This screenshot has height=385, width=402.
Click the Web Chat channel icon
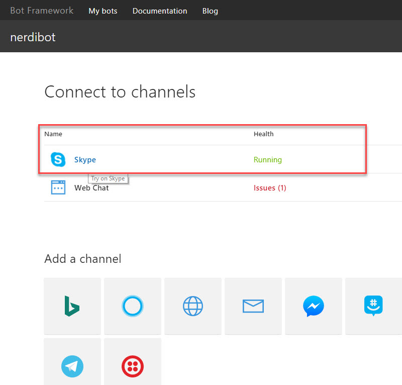pyautogui.click(x=58, y=187)
